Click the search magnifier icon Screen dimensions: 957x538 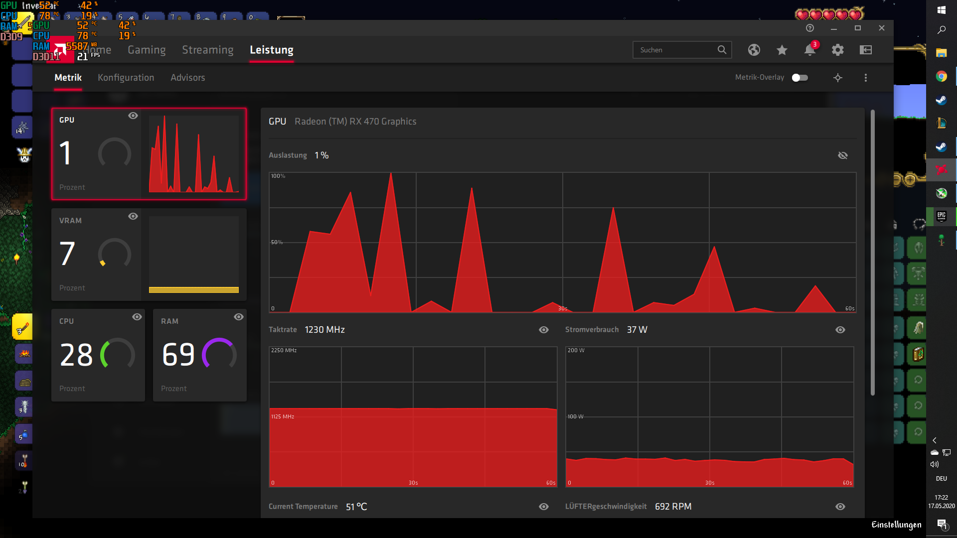722,50
